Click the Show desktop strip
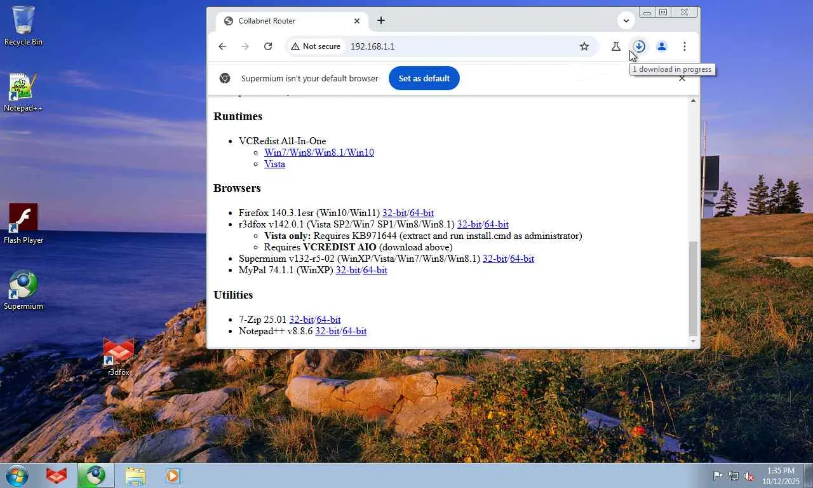Screen dimensions: 813x488 809,475
